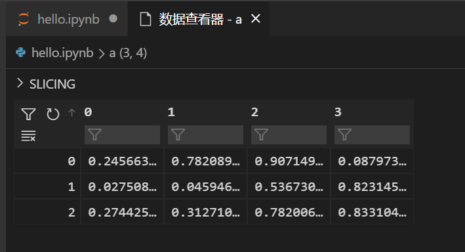Select the 数据查看器 - a tab
The image size is (465, 252).
[x=199, y=19]
